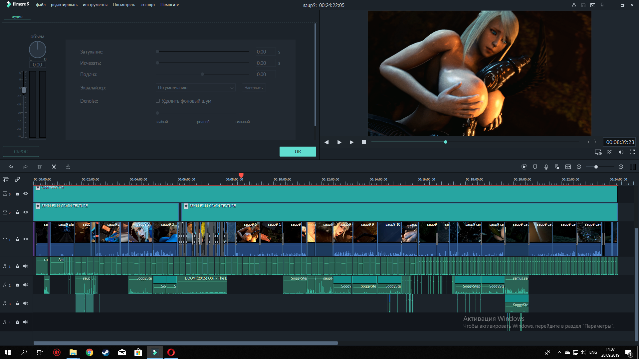Step back one frame in preview
This screenshot has width=639, height=359.
point(326,142)
